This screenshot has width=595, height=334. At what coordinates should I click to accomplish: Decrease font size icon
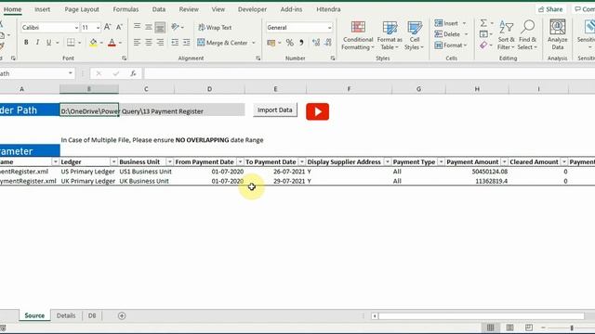tap(119, 27)
